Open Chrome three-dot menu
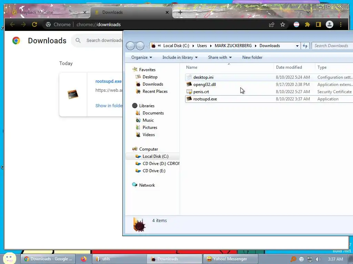The image size is (353, 264). pyautogui.click(x=341, y=24)
